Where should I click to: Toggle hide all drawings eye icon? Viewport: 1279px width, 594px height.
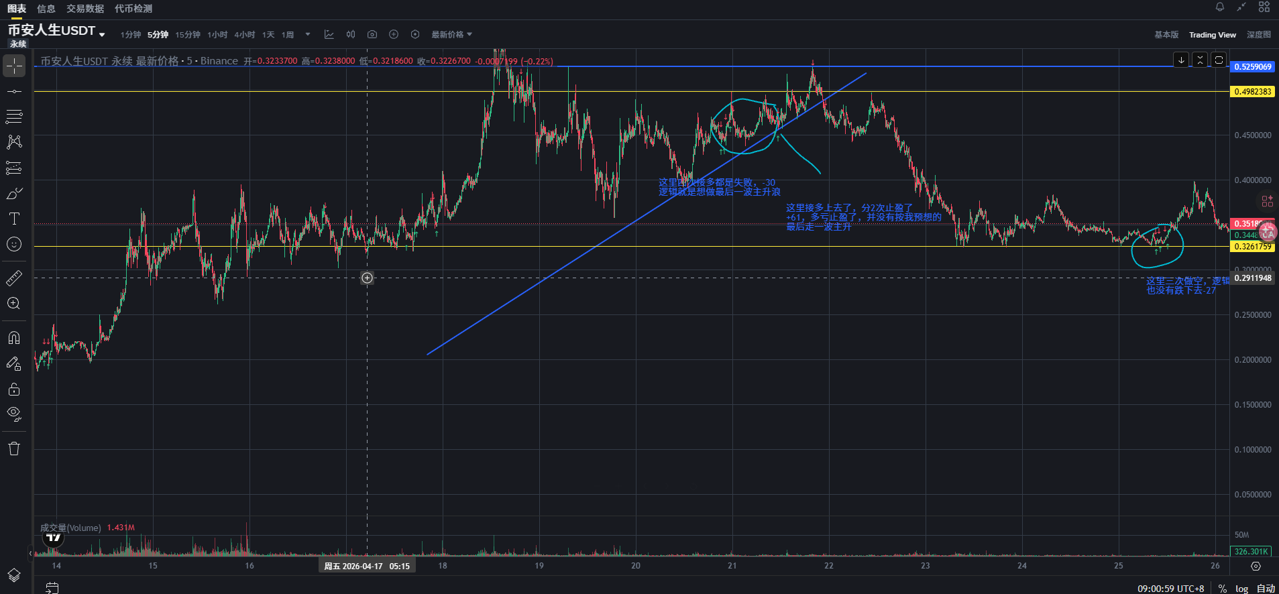pyautogui.click(x=14, y=414)
